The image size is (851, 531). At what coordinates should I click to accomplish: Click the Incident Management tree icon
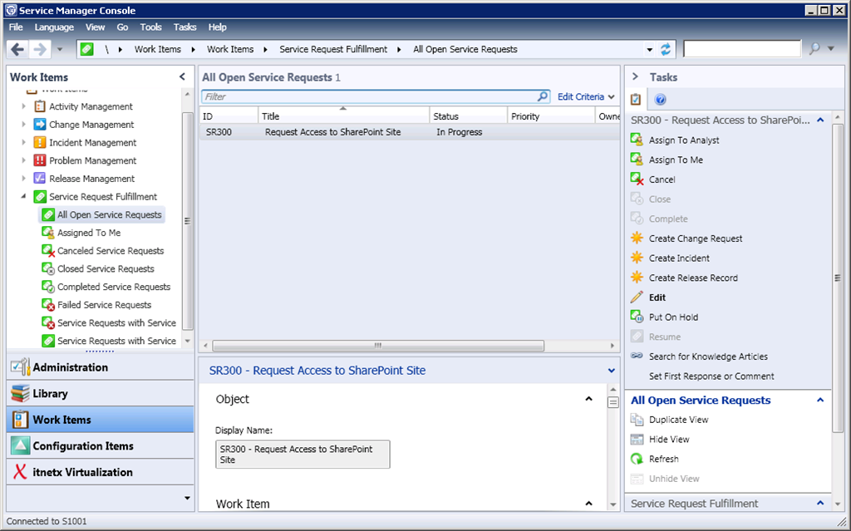tap(40, 143)
